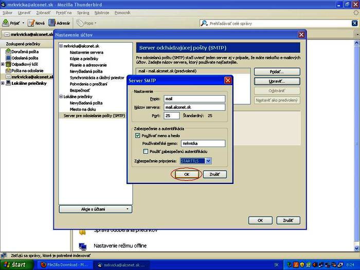Viewport: 360px width, 270px height.
Task: Select mail - mail.alconet.sk (predvolené) list entry
Action: click(x=193, y=71)
